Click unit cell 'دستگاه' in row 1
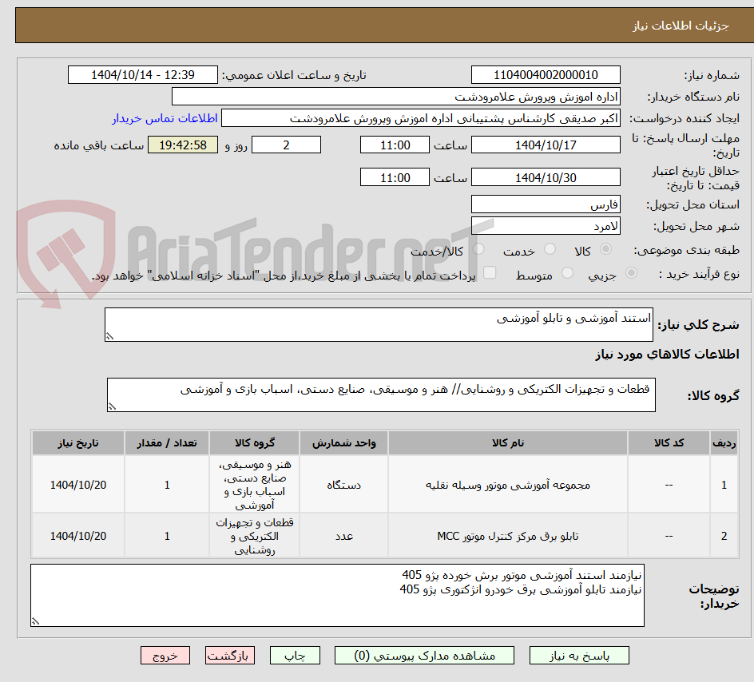The width and height of the screenshot is (754, 682). pos(343,485)
